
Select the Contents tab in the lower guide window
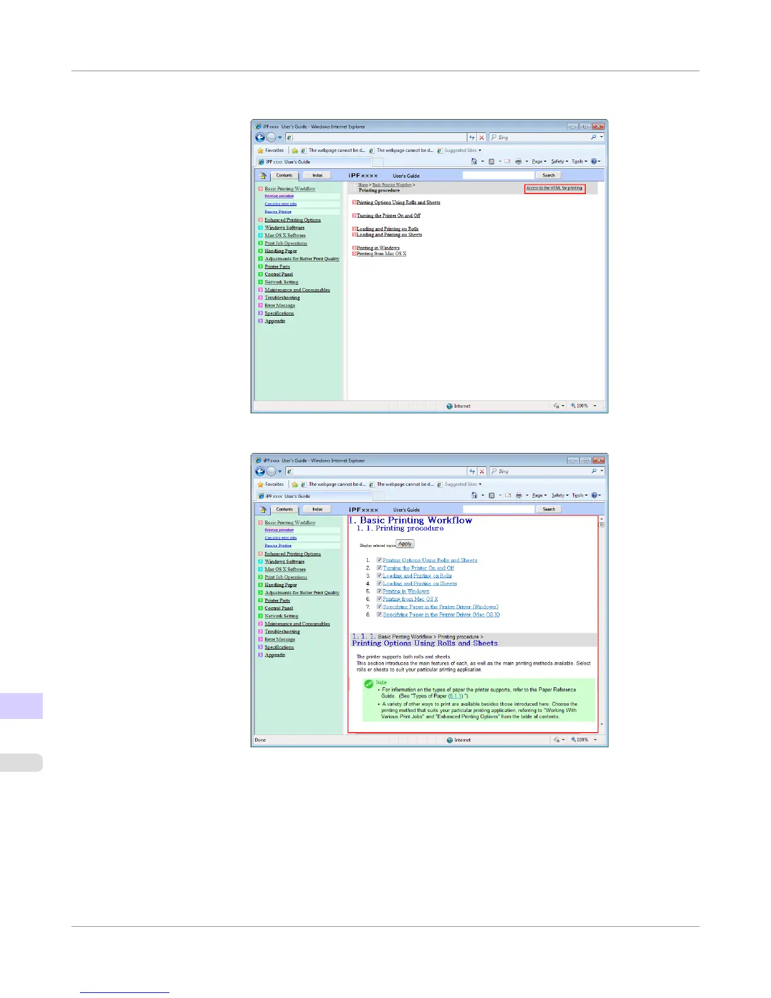click(284, 510)
